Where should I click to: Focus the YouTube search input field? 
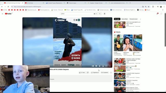pyautogui.click(x=77, y=14)
